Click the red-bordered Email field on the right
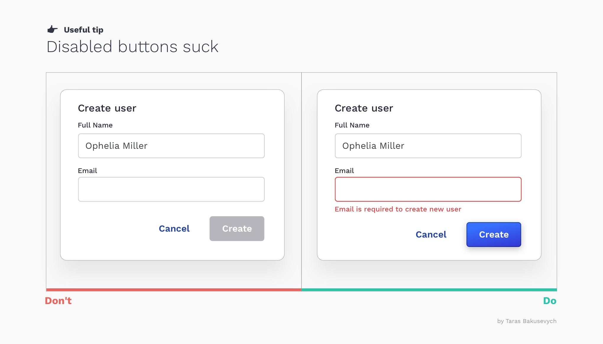The height and width of the screenshot is (344, 603). pyautogui.click(x=428, y=189)
